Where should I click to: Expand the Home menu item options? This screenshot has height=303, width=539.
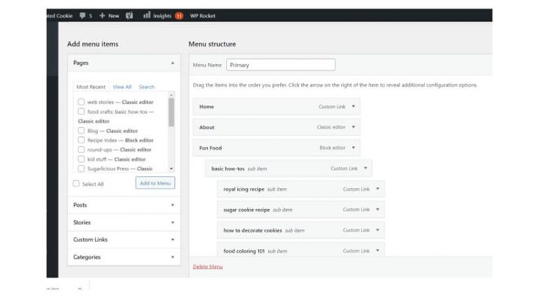pos(353,107)
